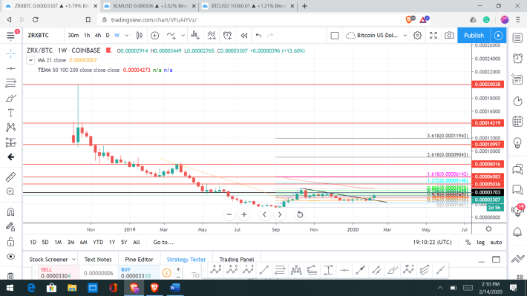This screenshot has width=527, height=296.
Task: Toggle percentage scale mode
Action: 468,243
